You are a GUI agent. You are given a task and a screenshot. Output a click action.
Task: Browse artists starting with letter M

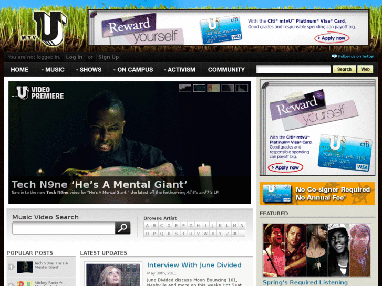pos(234,226)
